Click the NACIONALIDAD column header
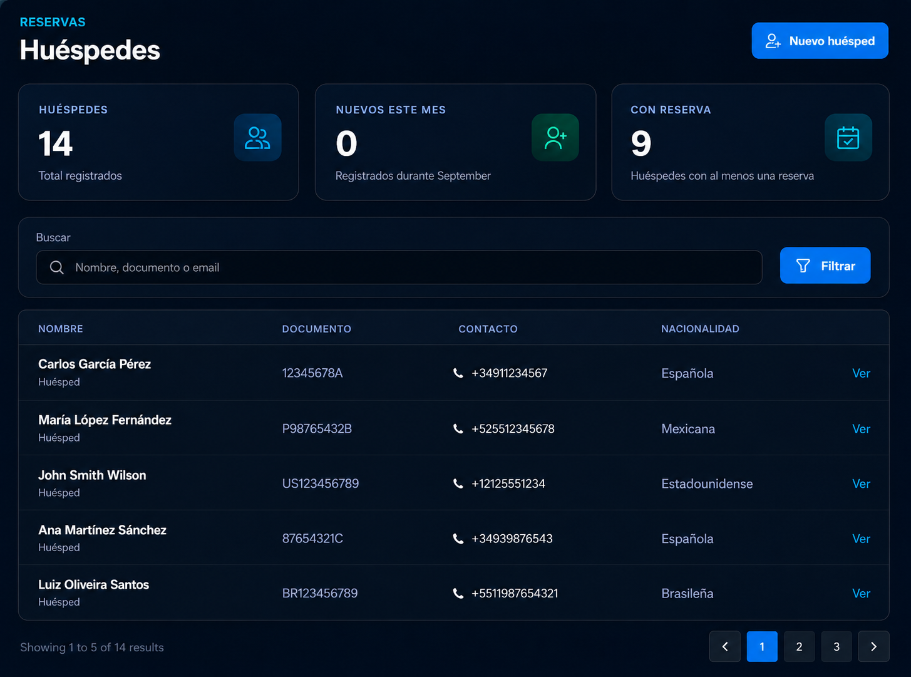The height and width of the screenshot is (677, 911). pyautogui.click(x=700, y=329)
